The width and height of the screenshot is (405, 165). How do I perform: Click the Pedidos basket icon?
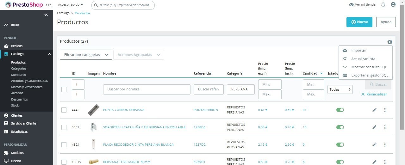(6, 46)
